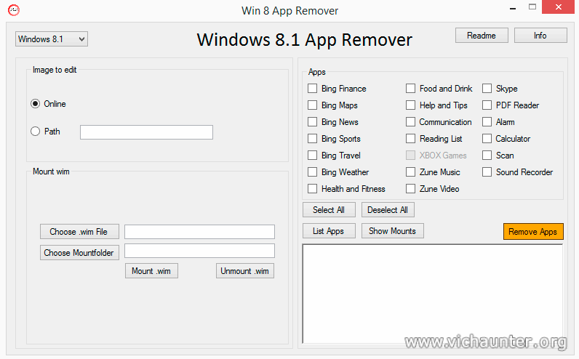Check the Bing Maps checkbox

click(x=312, y=105)
